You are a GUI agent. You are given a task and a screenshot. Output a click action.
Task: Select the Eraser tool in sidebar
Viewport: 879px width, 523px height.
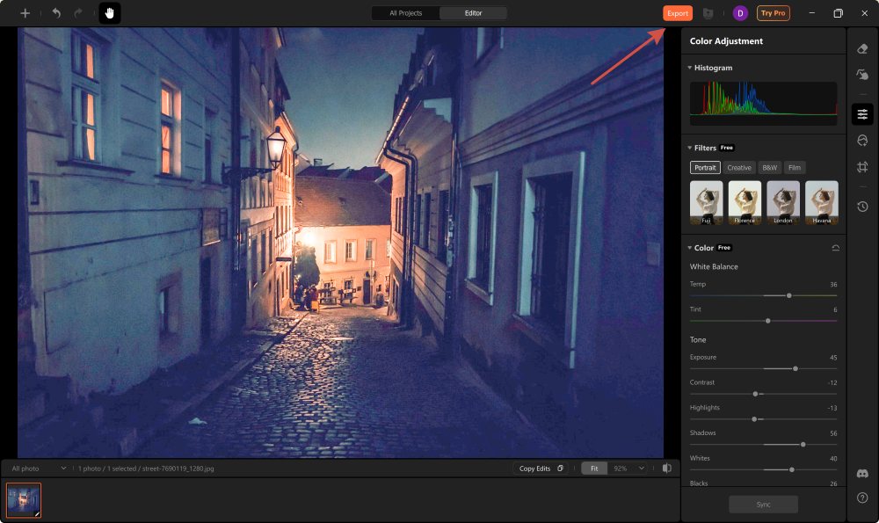tap(862, 48)
